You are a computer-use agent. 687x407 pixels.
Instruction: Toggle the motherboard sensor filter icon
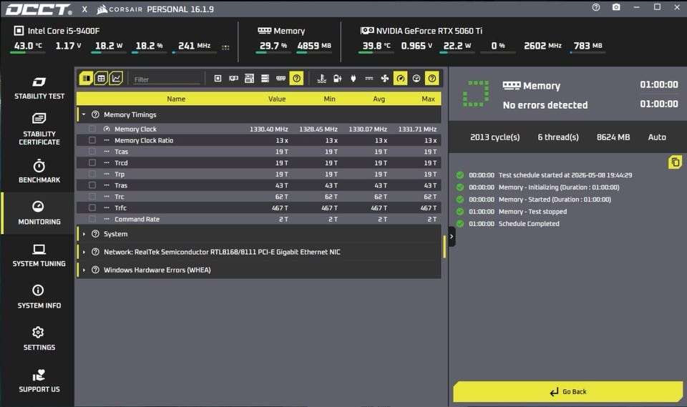tap(249, 79)
